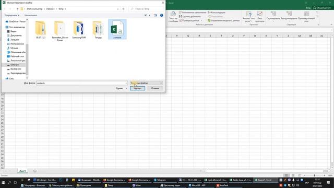Screen dimensions: 334x188
Task: Add a new sheet with plus icon
Action: pyautogui.click(x=35, y=171)
